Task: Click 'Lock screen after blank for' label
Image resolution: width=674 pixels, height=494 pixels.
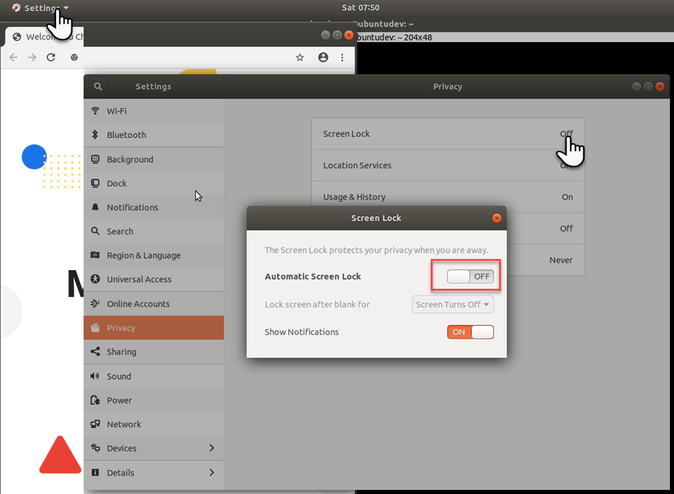Action: pos(317,304)
